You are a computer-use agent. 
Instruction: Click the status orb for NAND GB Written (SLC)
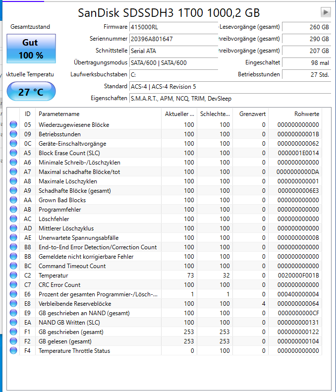coord(13,322)
